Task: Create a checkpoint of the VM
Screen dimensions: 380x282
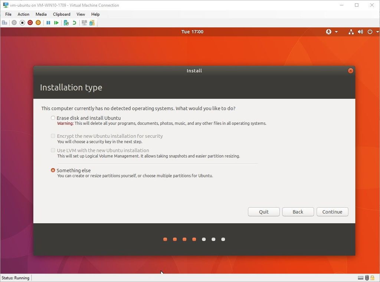Action: tap(66, 23)
